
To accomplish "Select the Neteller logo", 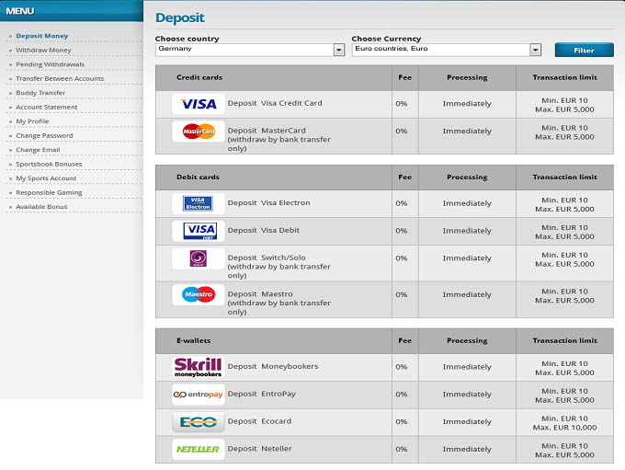I will click(x=198, y=450).
